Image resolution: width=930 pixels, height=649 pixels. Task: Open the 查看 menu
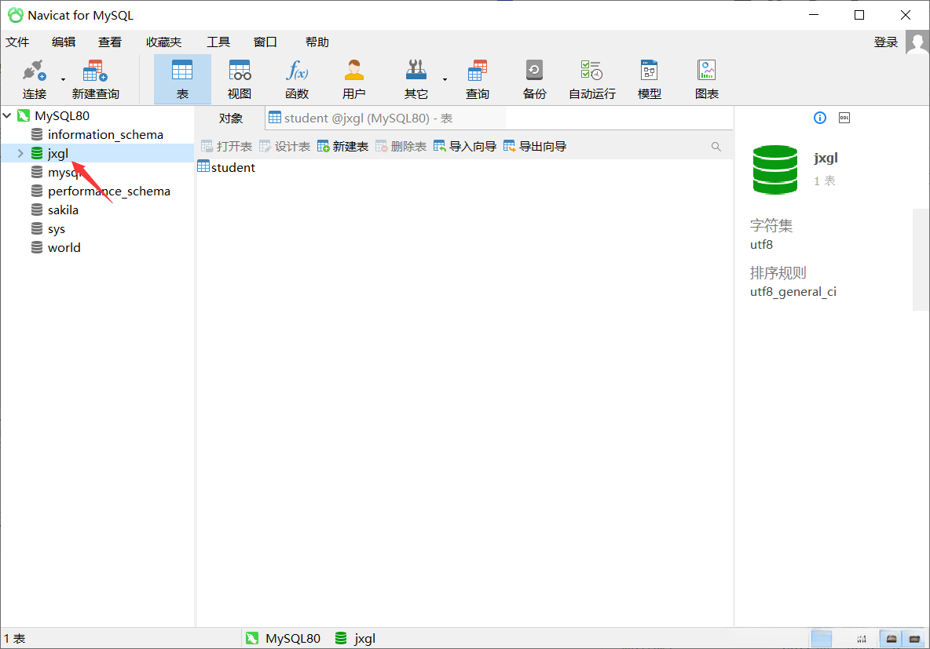click(x=110, y=42)
